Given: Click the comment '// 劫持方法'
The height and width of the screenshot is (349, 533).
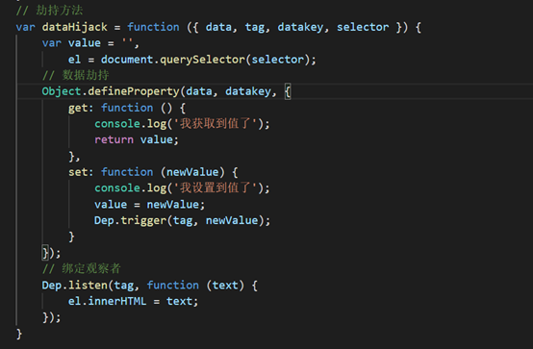Looking at the screenshot, I should tap(49, 11).
